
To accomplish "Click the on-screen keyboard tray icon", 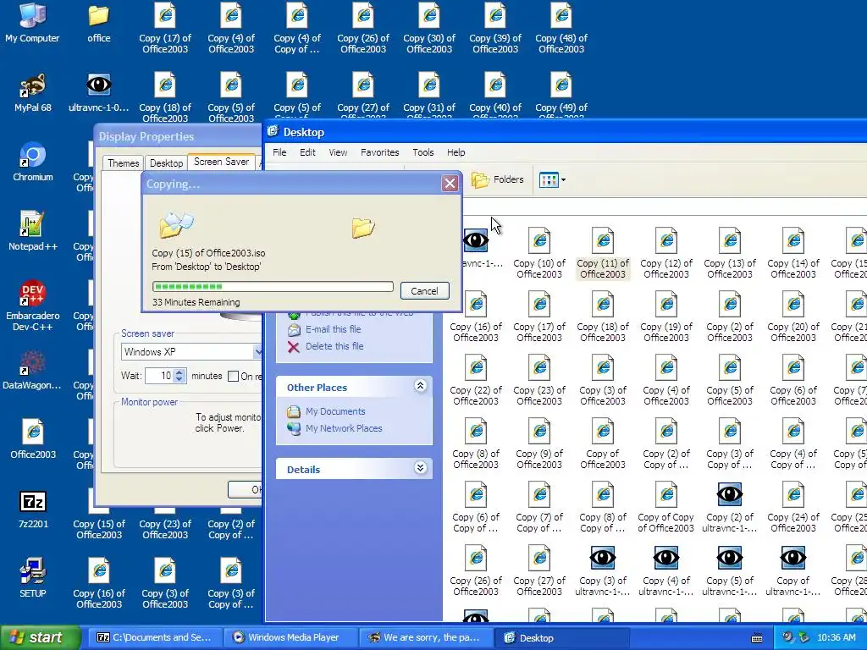I will click(757, 638).
